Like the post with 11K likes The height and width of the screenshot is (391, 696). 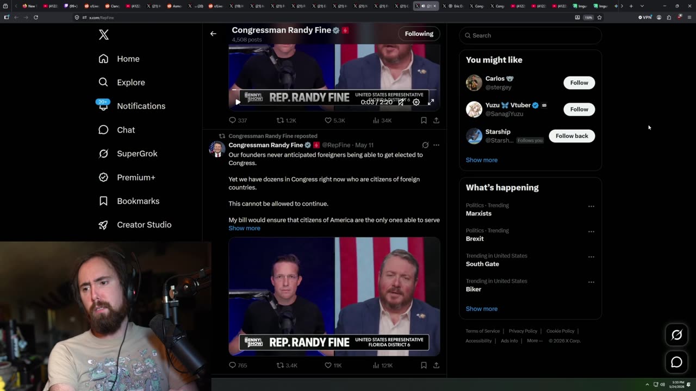[x=333, y=365]
